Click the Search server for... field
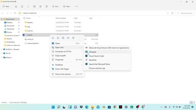The width and height of the screenshot is (196, 110). pyautogui.click(x=185, y=13)
